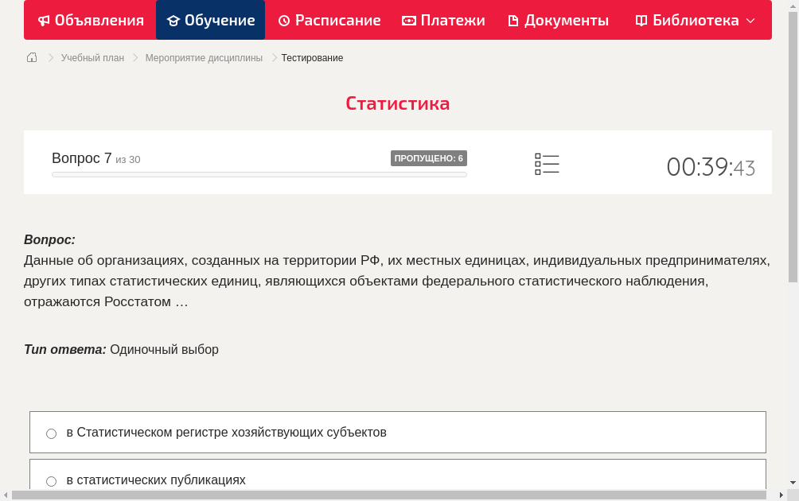
Task: Open the question list navigator icon
Action: tap(547, 163)
